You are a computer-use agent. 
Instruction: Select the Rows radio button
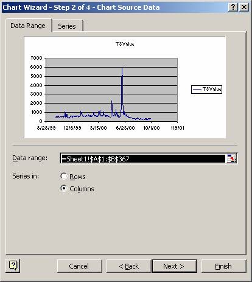coord(64,176)
